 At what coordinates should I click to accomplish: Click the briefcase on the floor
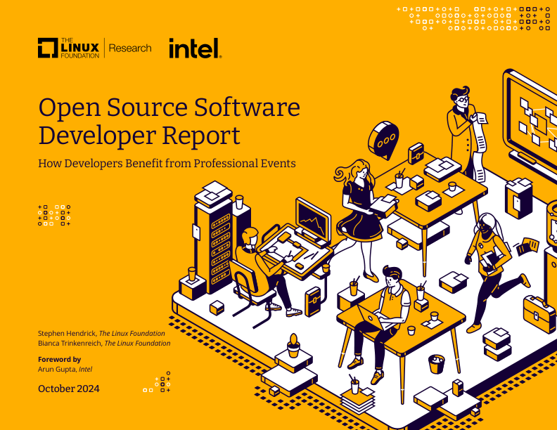(539, 314)
